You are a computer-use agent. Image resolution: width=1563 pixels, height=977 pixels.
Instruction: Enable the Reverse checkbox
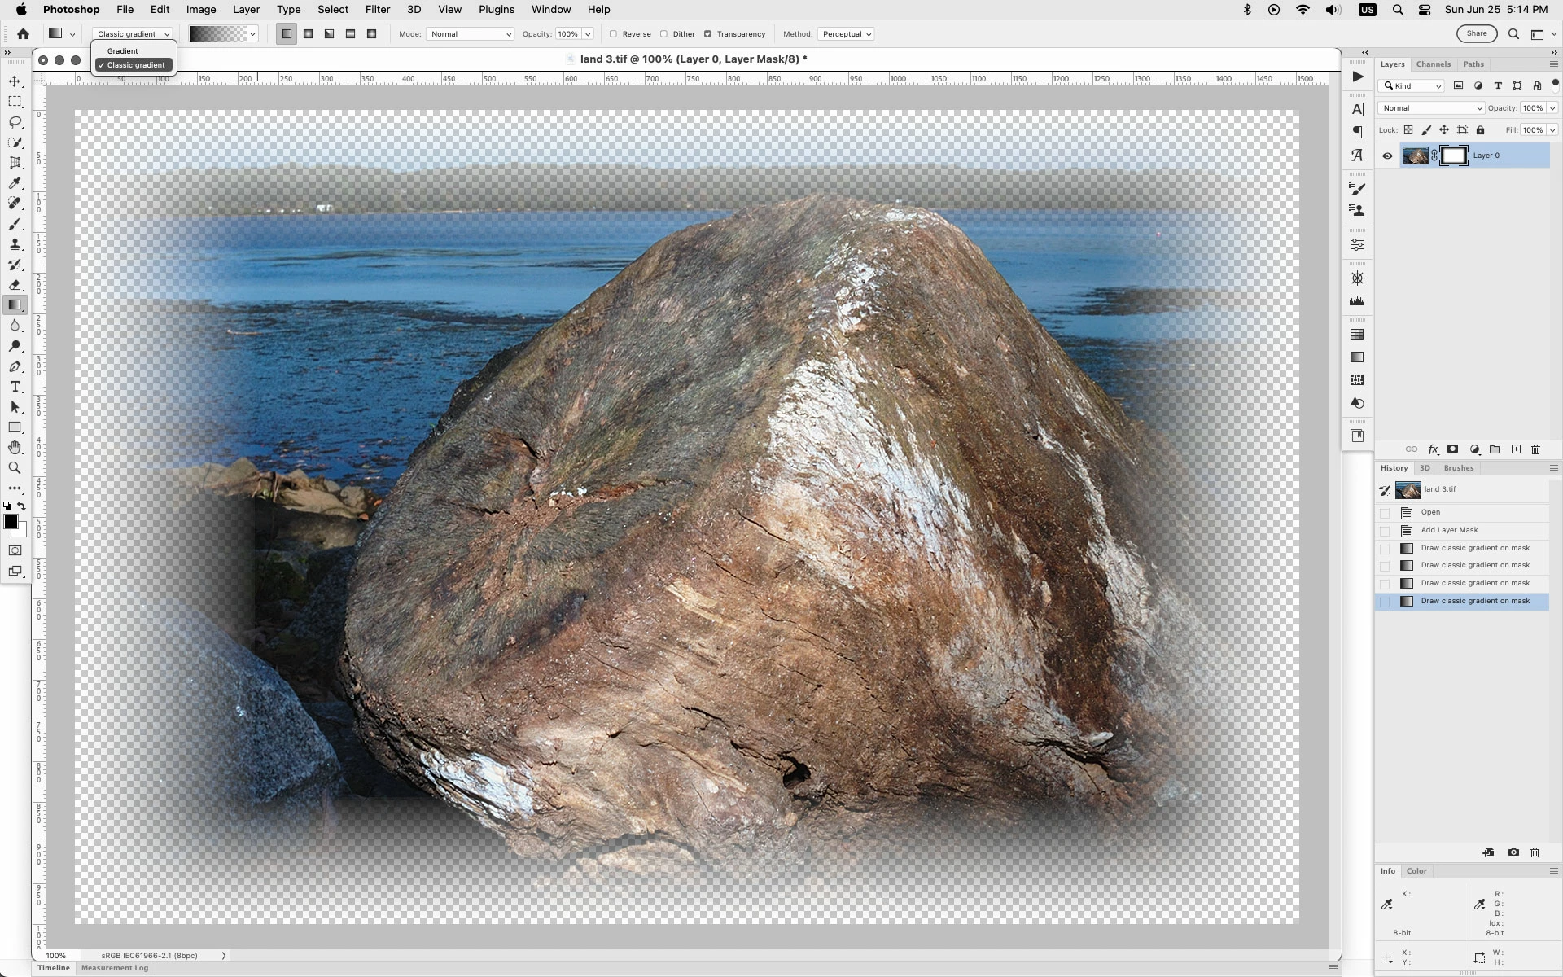pyautogui.click(x=614, y=34)
